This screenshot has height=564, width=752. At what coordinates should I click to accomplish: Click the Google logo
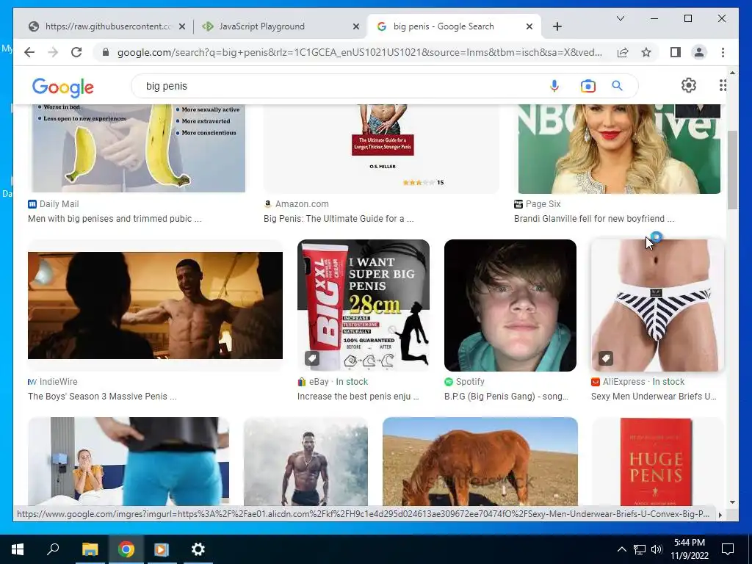pyautogui.click(x=63, y=87)
